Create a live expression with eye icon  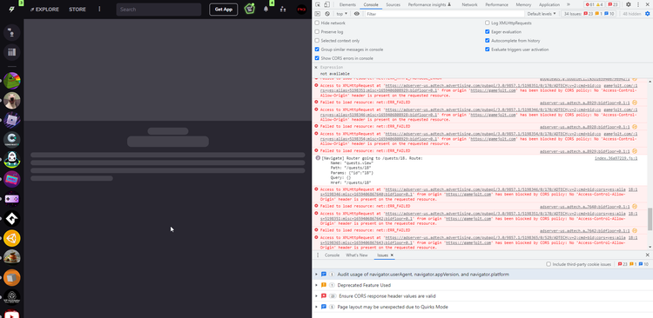tap(356, 14)
